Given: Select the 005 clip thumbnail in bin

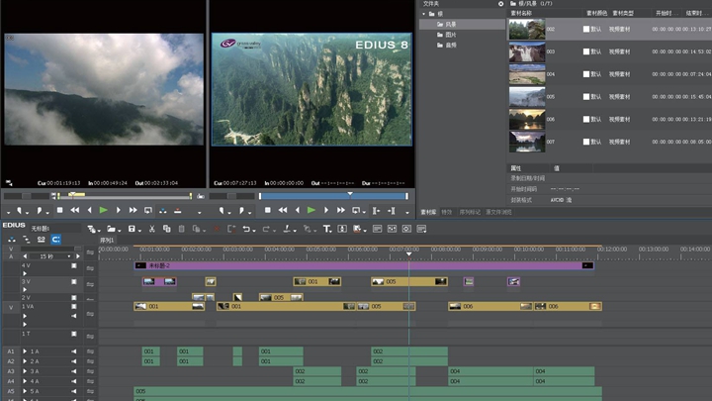Looking at the screenshot, I should (527, 97).
